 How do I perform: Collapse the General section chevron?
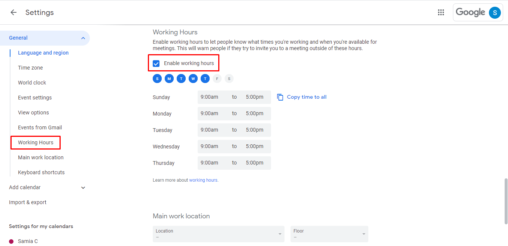tap(83, 38)
